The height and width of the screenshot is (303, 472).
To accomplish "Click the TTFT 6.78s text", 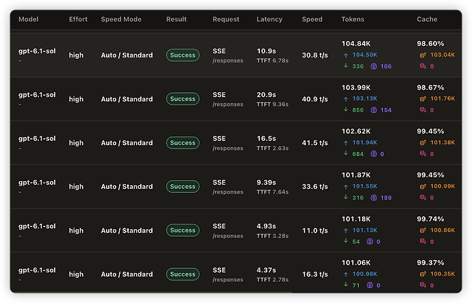I will (x=272, y=61).
